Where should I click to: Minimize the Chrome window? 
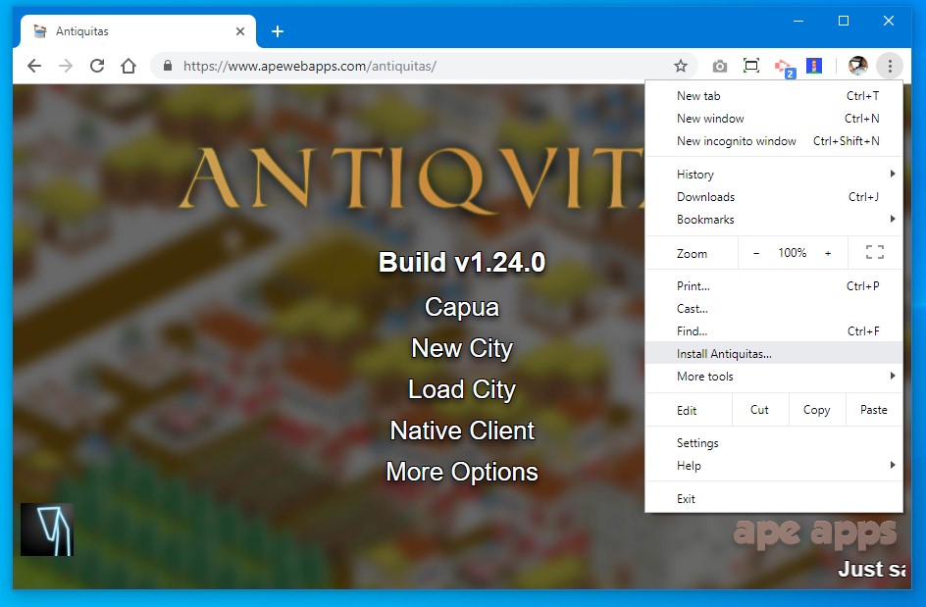click(798, 22)
